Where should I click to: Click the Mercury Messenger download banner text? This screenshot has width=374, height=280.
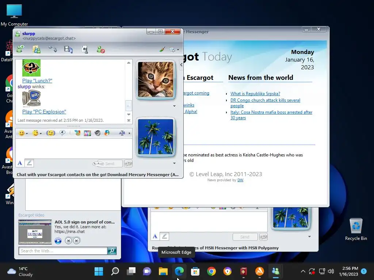pos(98,175)
